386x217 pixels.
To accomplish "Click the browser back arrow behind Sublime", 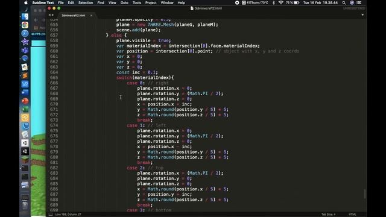I will [x=36, y=20].
